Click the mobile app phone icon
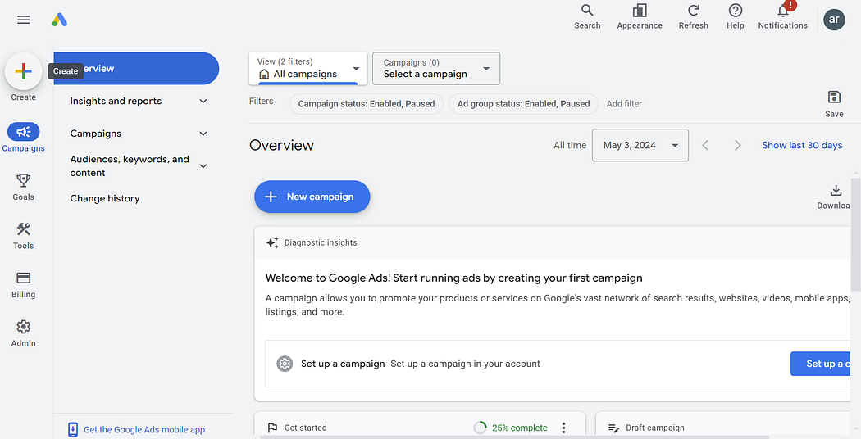 [x=73, y=430]
